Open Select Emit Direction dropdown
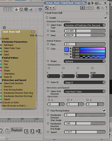 (x=85, y=91)
